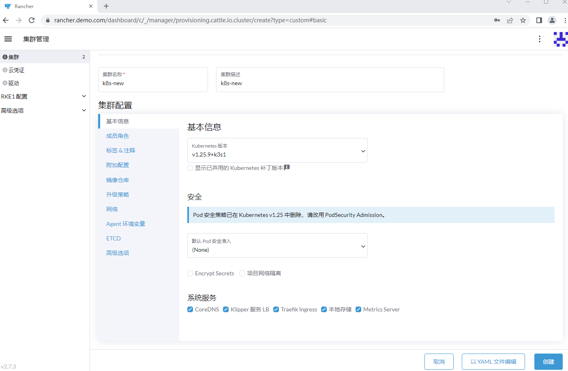Click 以 YAML 文件编辑 button
Image resolution: width=568 pixels, height=371 pixels.
pyautogui.click(x=493, y=362)
